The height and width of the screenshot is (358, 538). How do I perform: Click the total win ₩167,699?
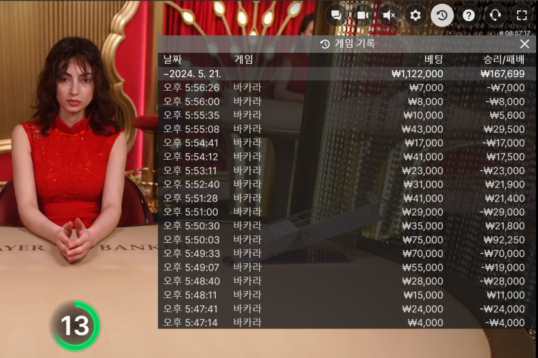point(503,74)
